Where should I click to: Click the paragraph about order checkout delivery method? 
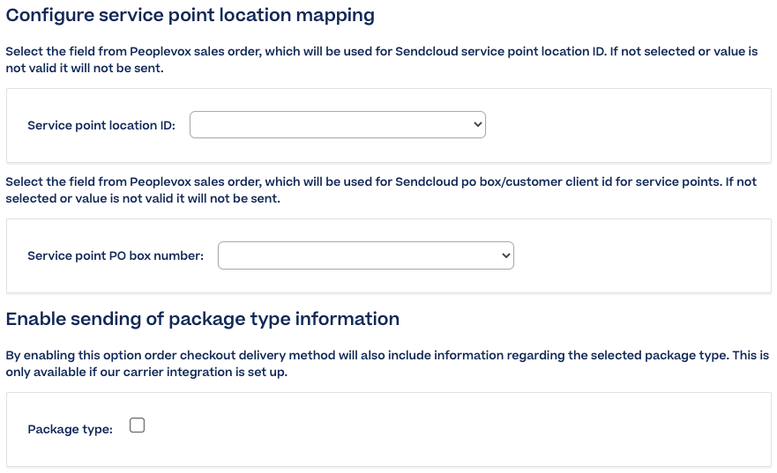click(387, 364)
